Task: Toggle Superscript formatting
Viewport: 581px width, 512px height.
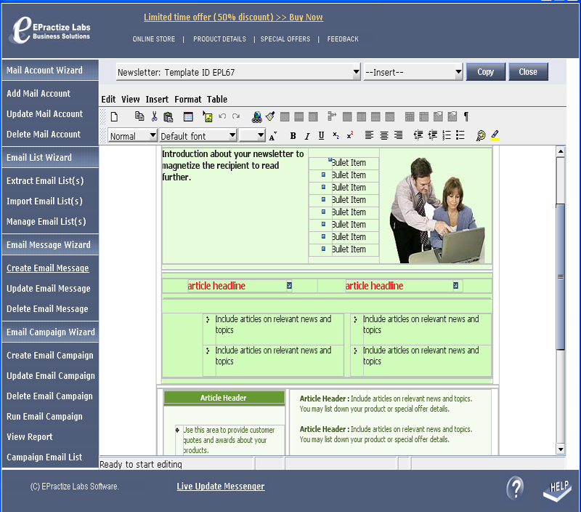Action: tap(350, 136)
